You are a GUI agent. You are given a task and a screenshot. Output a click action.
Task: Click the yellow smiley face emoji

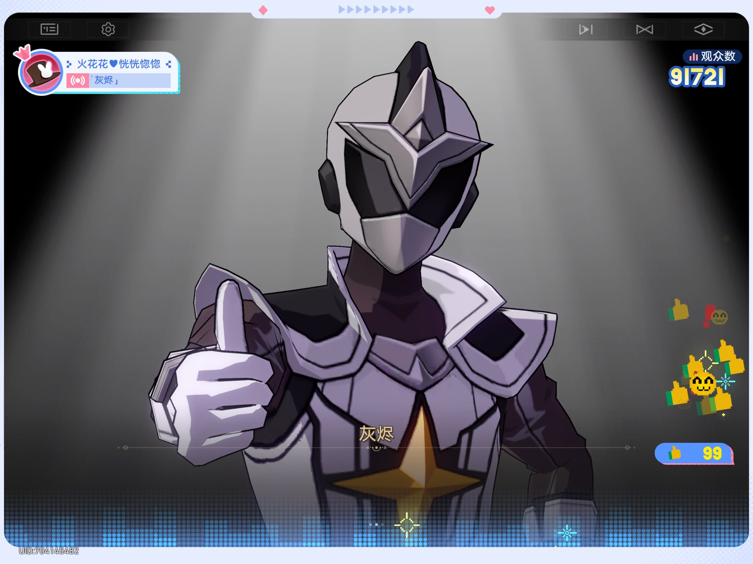point(703,383)
